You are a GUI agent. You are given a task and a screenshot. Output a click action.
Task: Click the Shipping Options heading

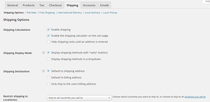coord(16,20)
